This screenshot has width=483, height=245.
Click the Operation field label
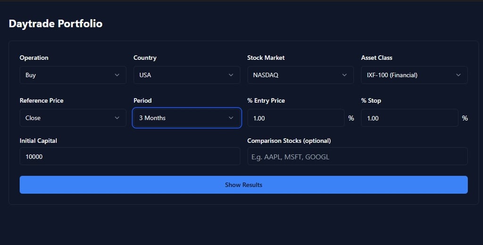click(34, 57)
